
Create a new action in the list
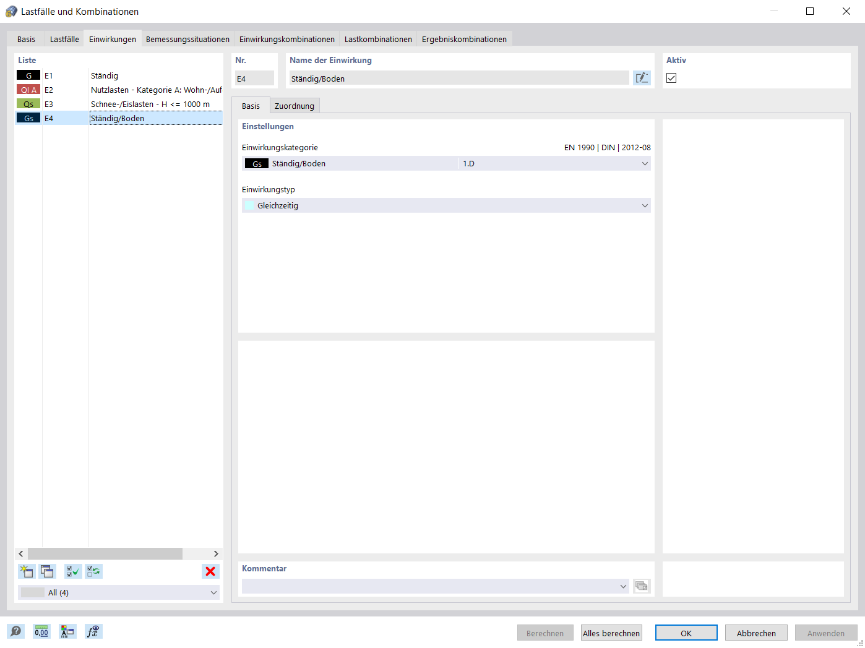click(27, 571)
